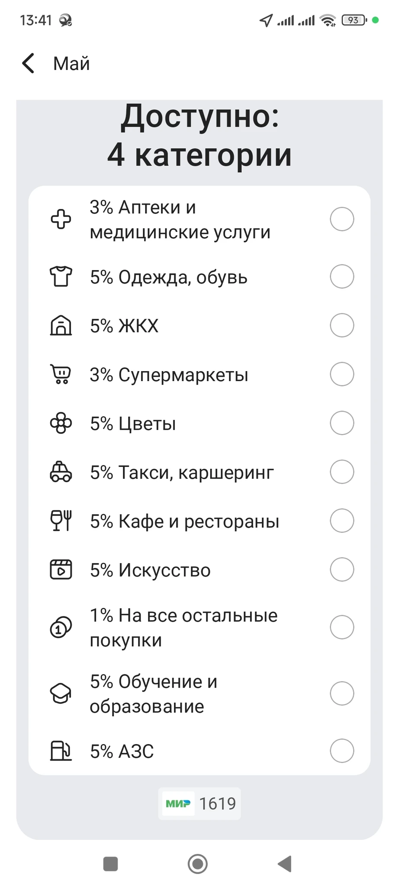Tap the 1% На все остальные покупки label
This screenshot has height=888, width=399.
pos(183,627)
